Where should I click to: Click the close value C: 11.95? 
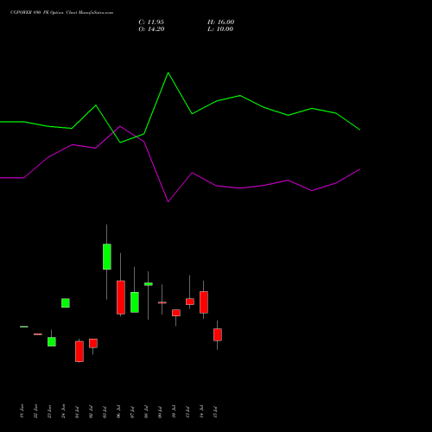(151, 22)
